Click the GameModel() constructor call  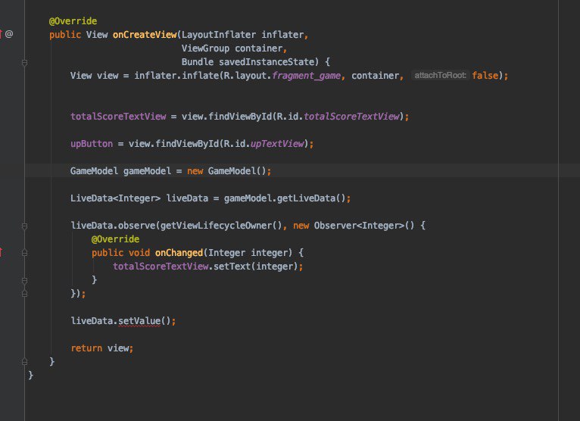(x=237, y=171)
